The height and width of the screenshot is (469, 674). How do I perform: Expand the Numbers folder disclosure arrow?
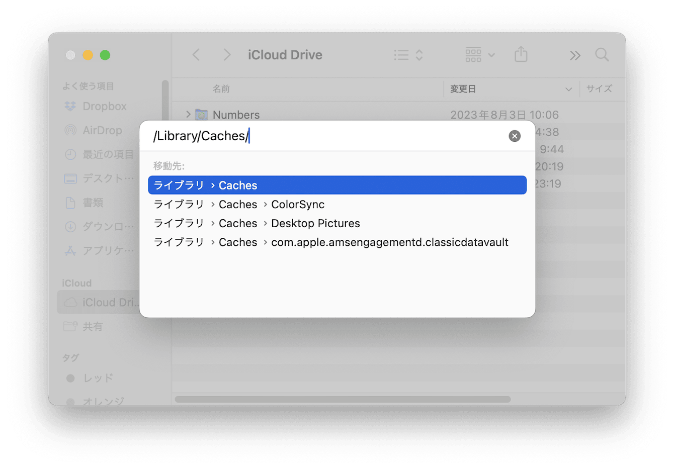tap(188, 115)
